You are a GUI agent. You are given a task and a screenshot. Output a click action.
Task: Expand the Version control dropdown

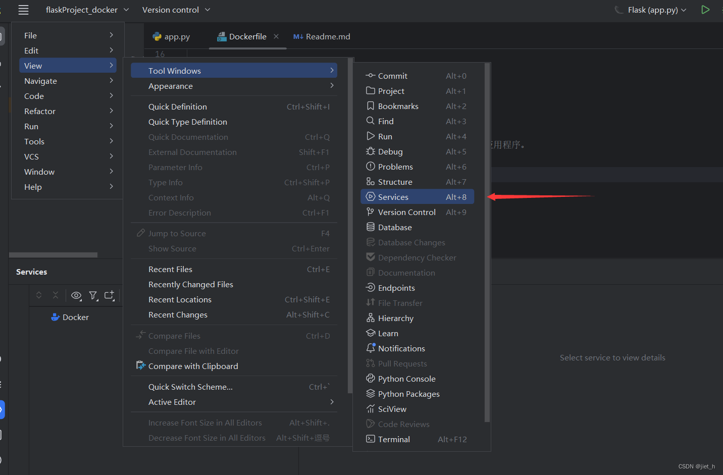[x=176, y=10]
